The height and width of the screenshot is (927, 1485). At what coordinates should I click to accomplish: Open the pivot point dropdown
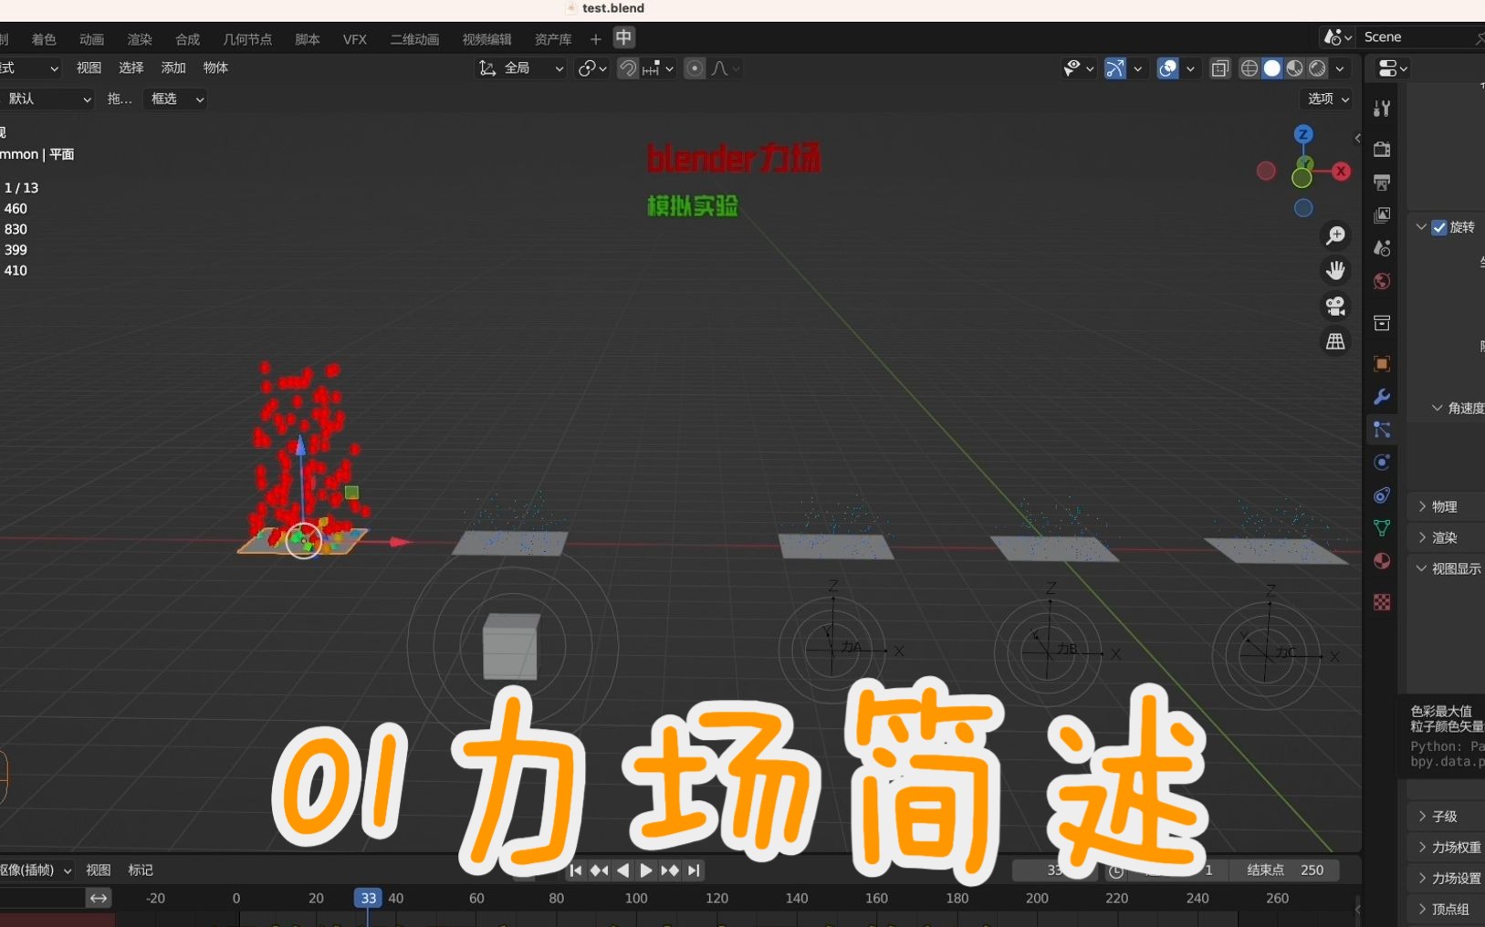coord(592,68)
